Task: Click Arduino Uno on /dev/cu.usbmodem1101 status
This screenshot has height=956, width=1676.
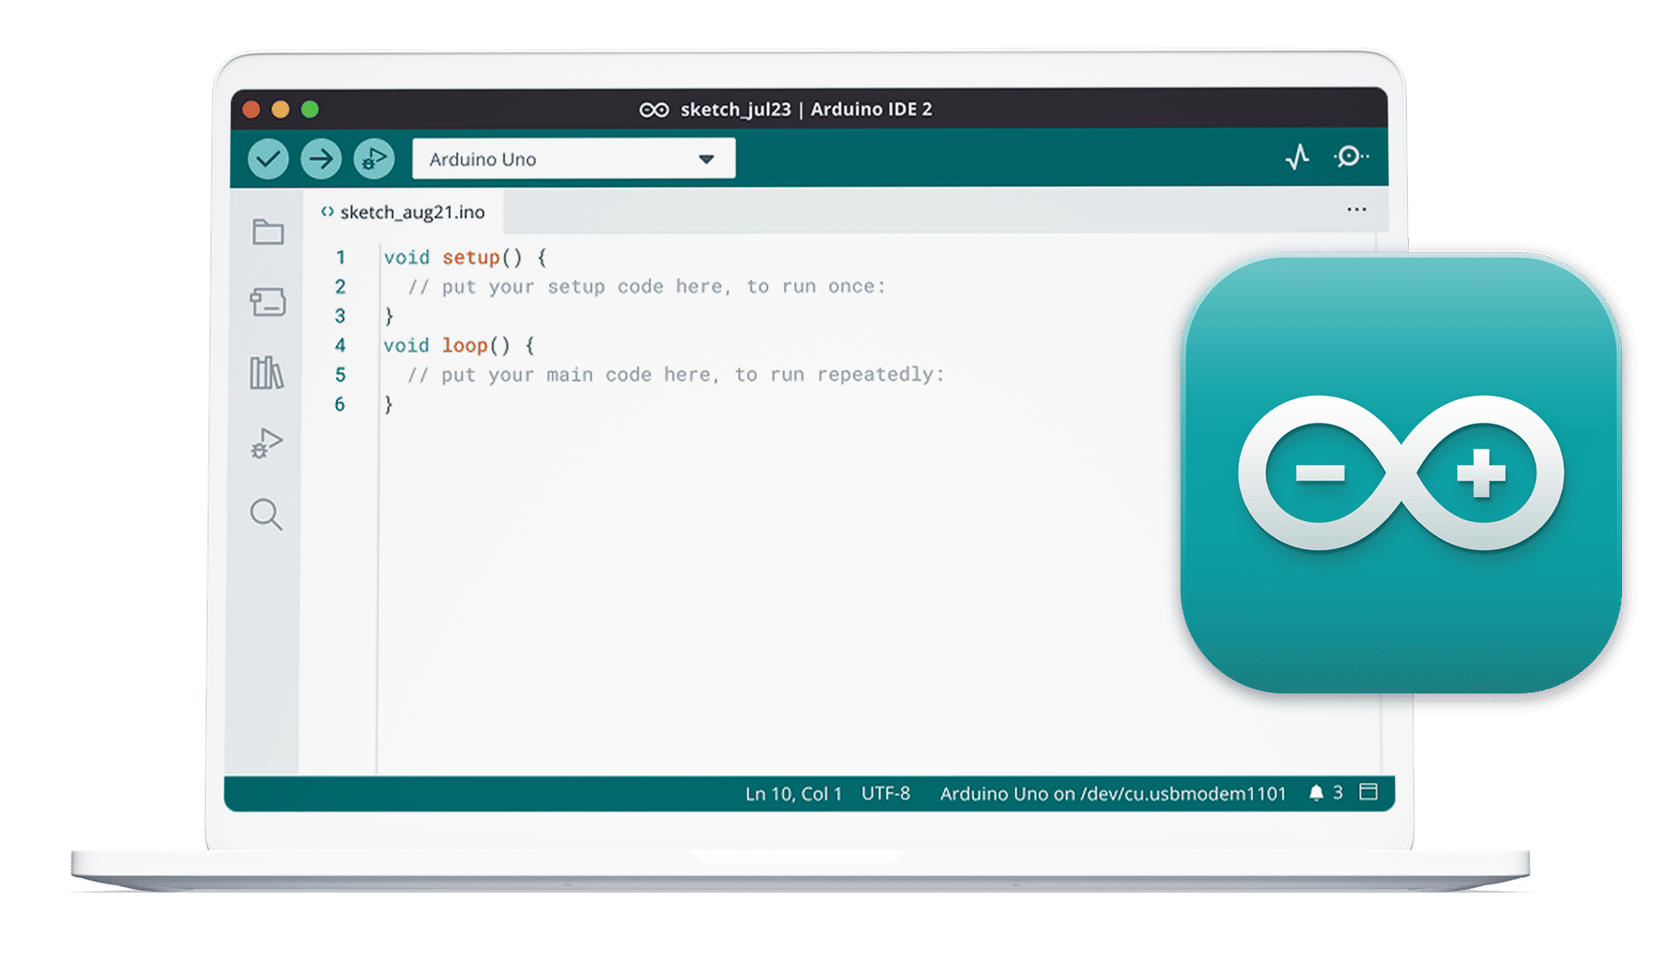Action: [x=1114, y=793]
